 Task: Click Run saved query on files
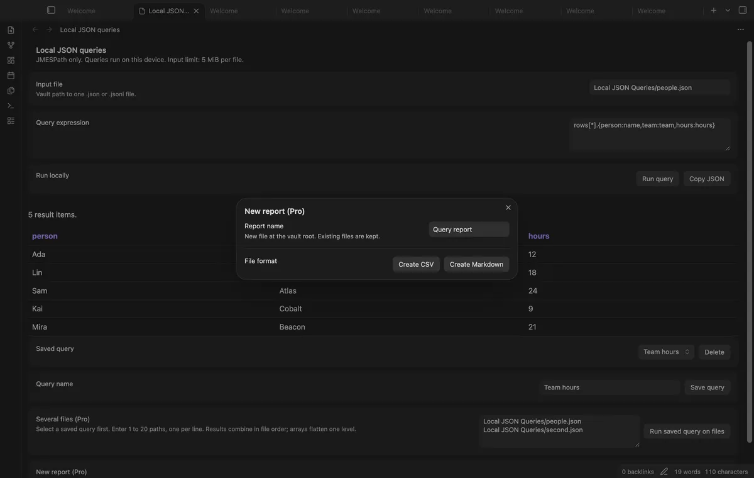click(687, 431)
